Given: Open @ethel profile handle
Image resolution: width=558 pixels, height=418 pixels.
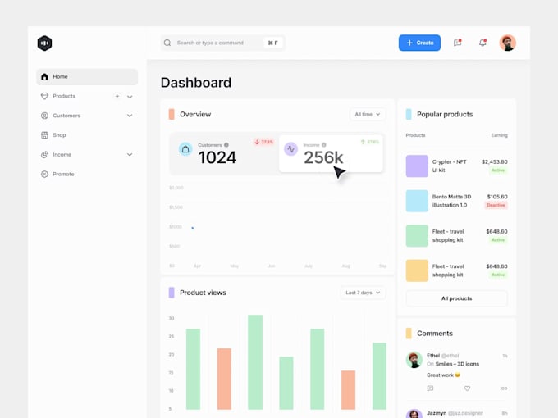Looking at the screenshot, I should click(x=450, y=356).
